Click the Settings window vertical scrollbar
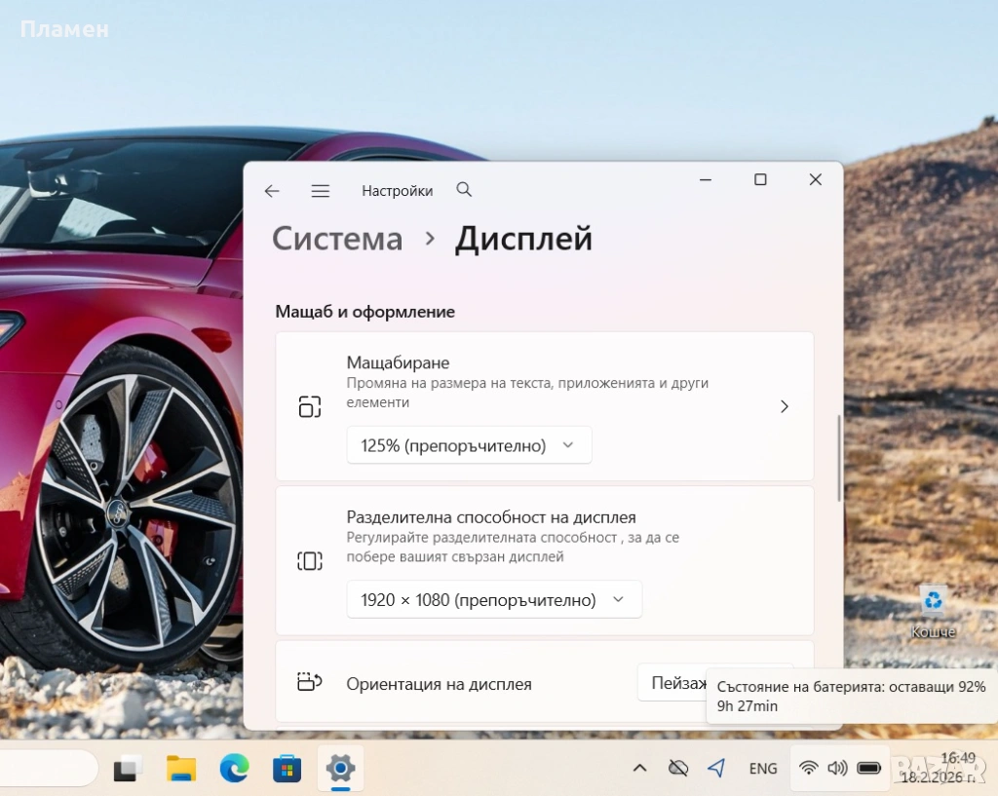This screenshot has width=998, height=796. point(838,458)
